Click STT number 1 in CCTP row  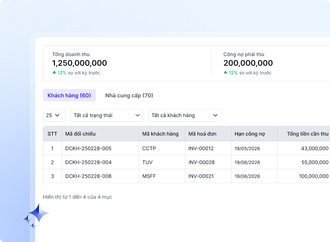pyautogui.click(x=52, y=148)
